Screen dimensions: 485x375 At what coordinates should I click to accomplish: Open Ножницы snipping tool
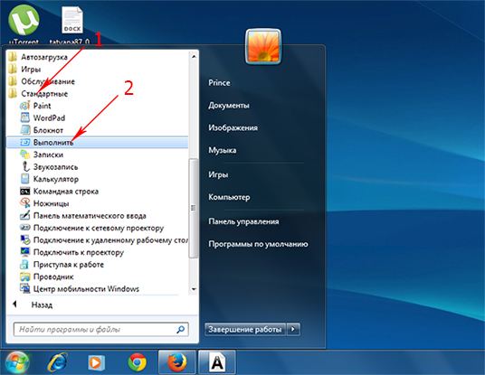(x=44, y=203)
